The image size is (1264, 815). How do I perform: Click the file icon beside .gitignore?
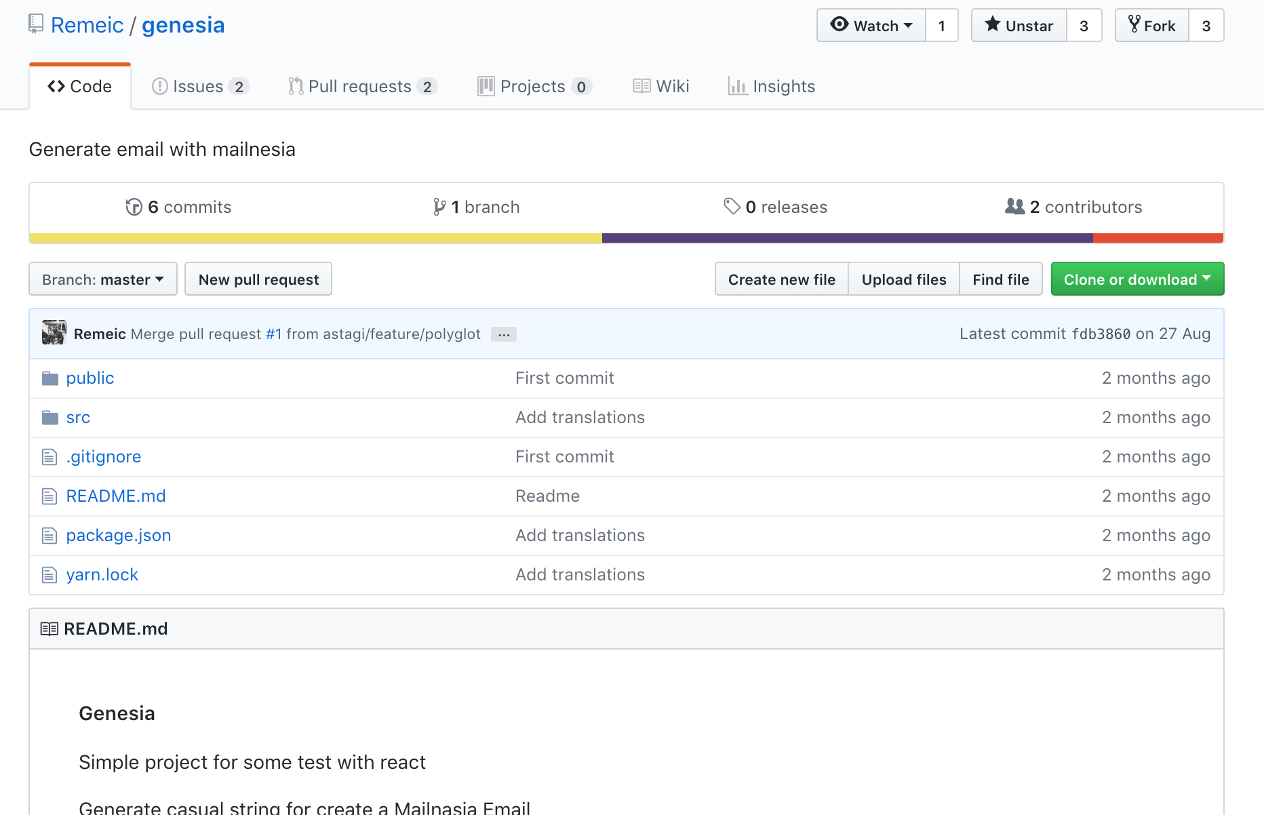(x=50, y=457)
